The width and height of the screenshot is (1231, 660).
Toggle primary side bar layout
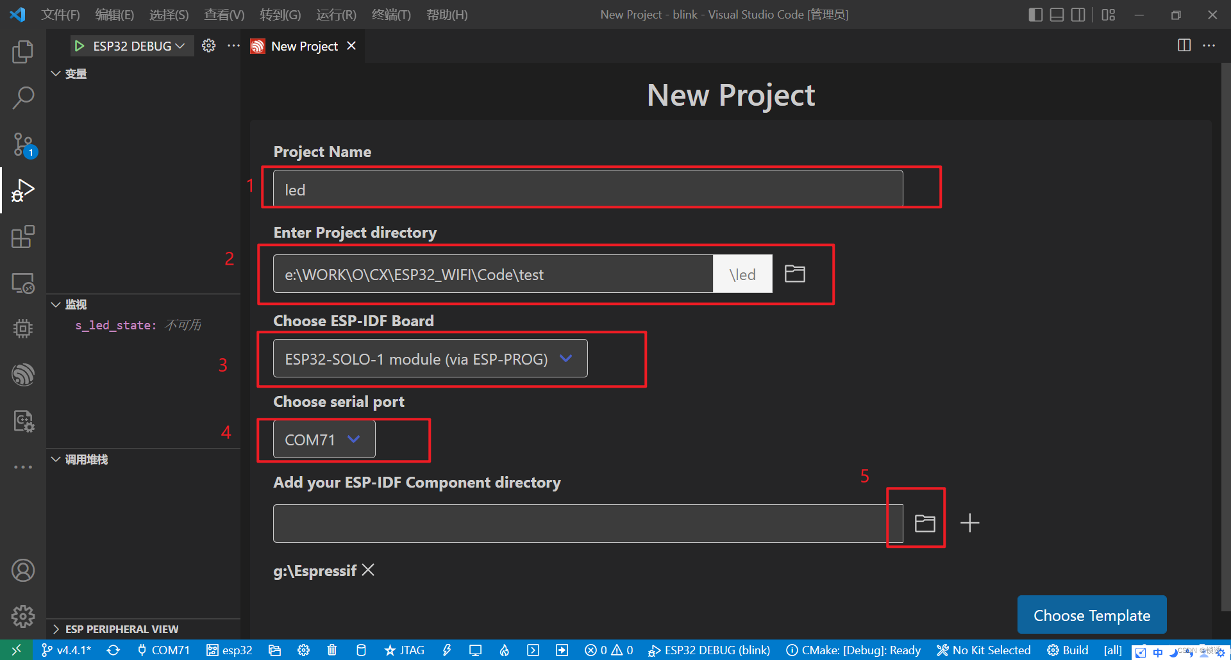[1035, 15]
